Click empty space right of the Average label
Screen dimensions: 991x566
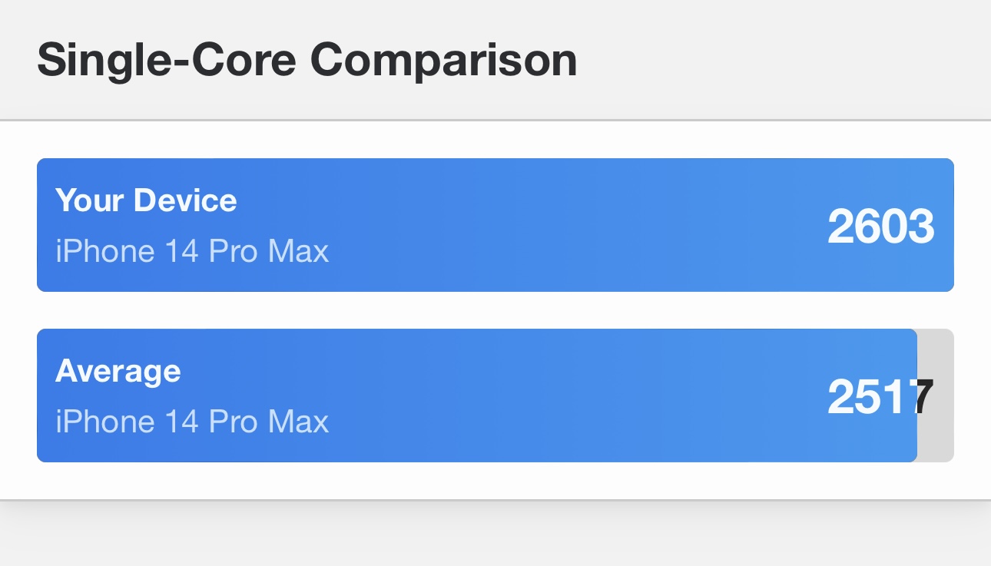click(x=461, y=371)
